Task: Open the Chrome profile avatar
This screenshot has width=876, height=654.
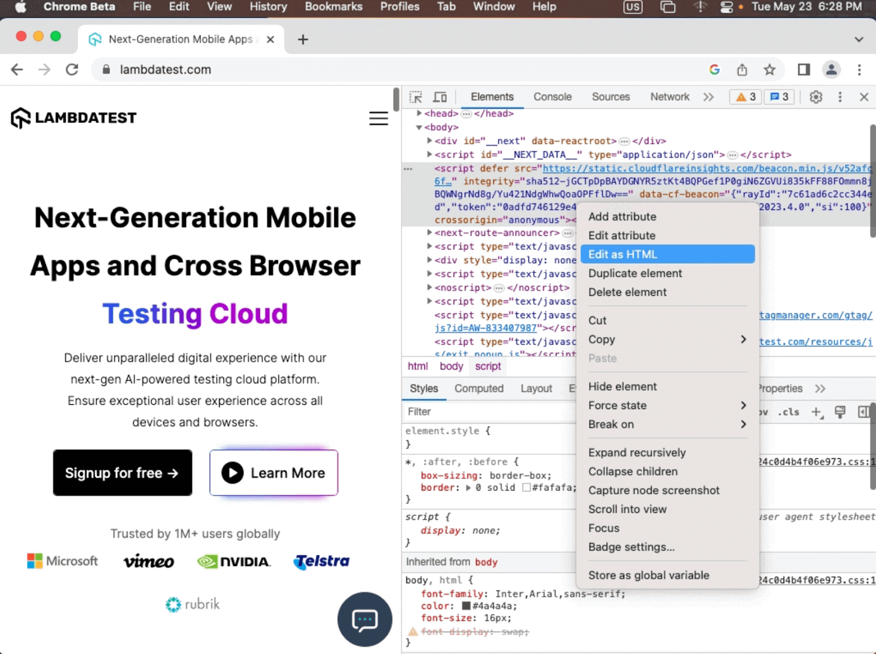Action: click(831, 69)
